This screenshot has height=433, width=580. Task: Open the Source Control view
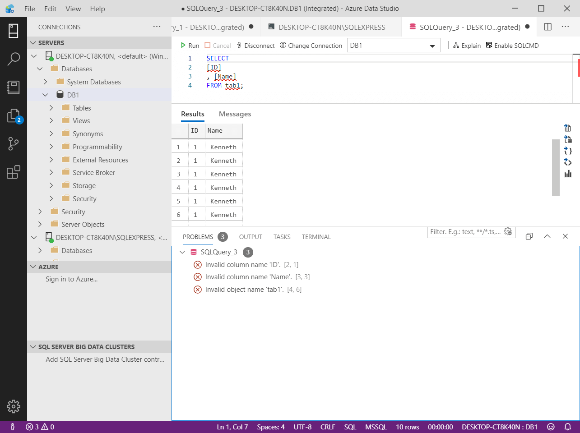14,144
